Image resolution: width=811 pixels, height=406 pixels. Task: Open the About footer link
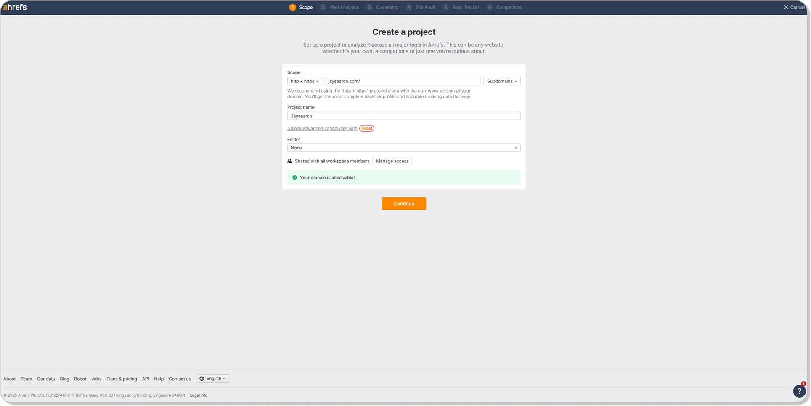9,379
